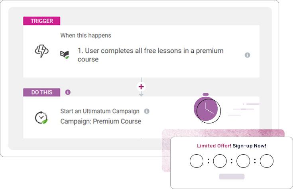The width and height of the screenshot is (293, 189).
Task: Select the TRIGGER label tab
Action: pyautogui.click(x=42, y=21)
